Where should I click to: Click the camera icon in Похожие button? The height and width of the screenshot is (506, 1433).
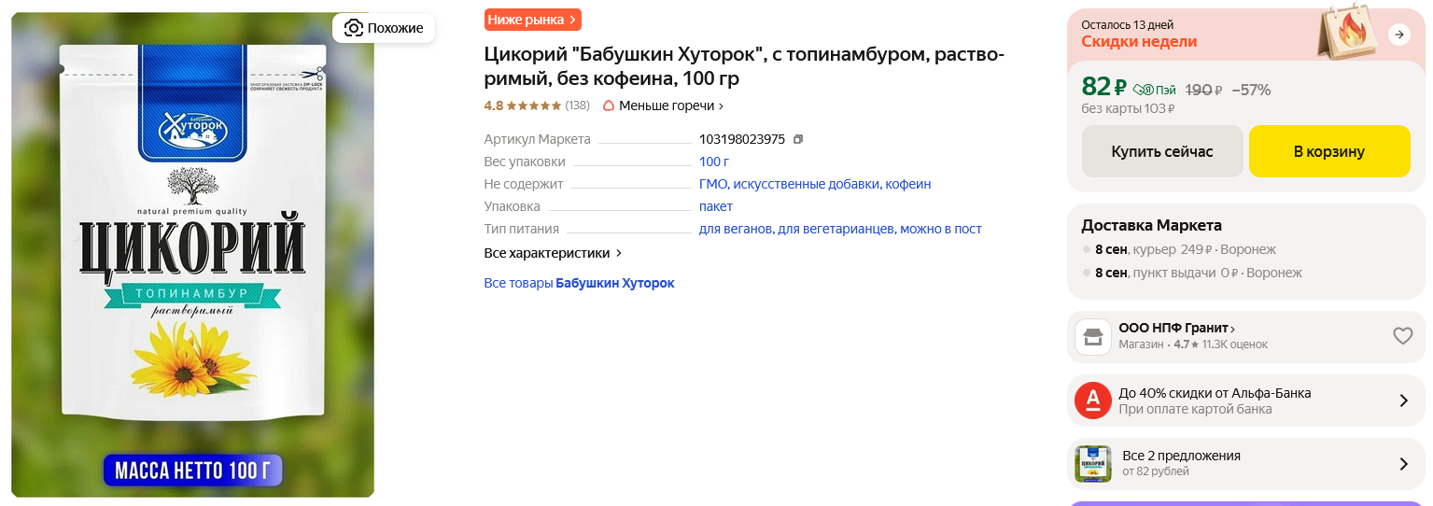[x=353, y=28]
